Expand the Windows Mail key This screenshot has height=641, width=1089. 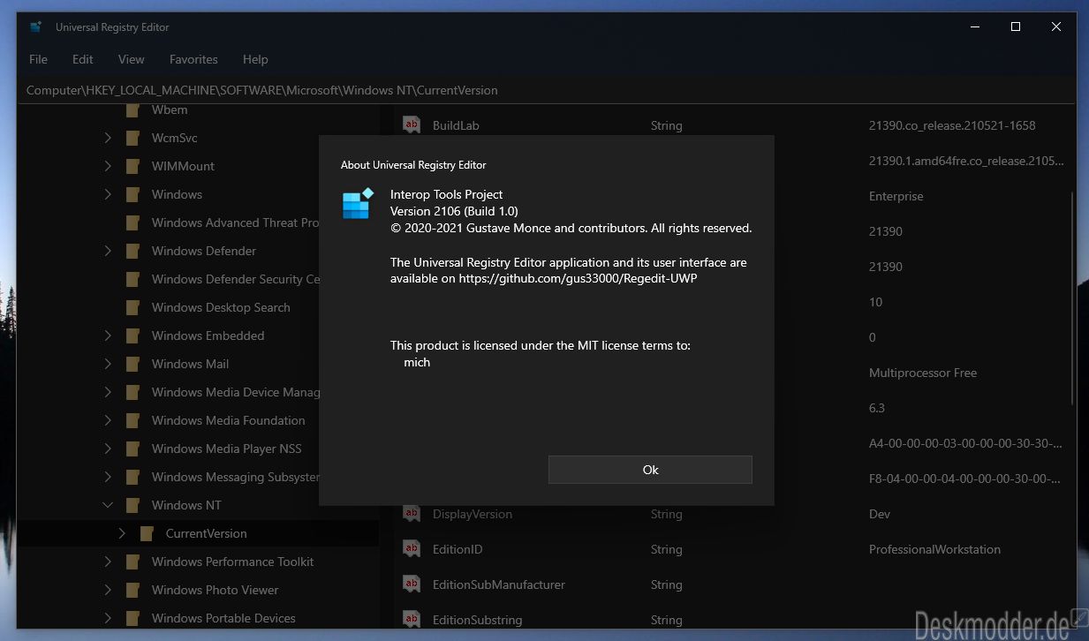(x=108, y=365)
